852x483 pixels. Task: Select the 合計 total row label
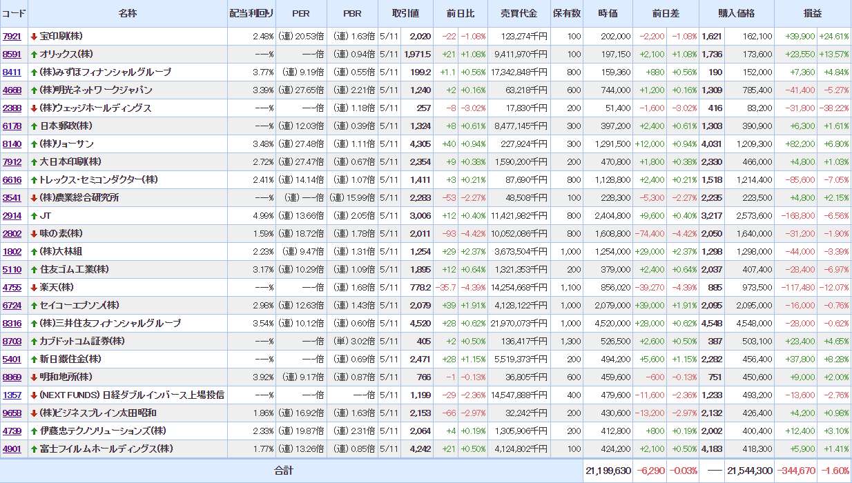pos(284,471)
